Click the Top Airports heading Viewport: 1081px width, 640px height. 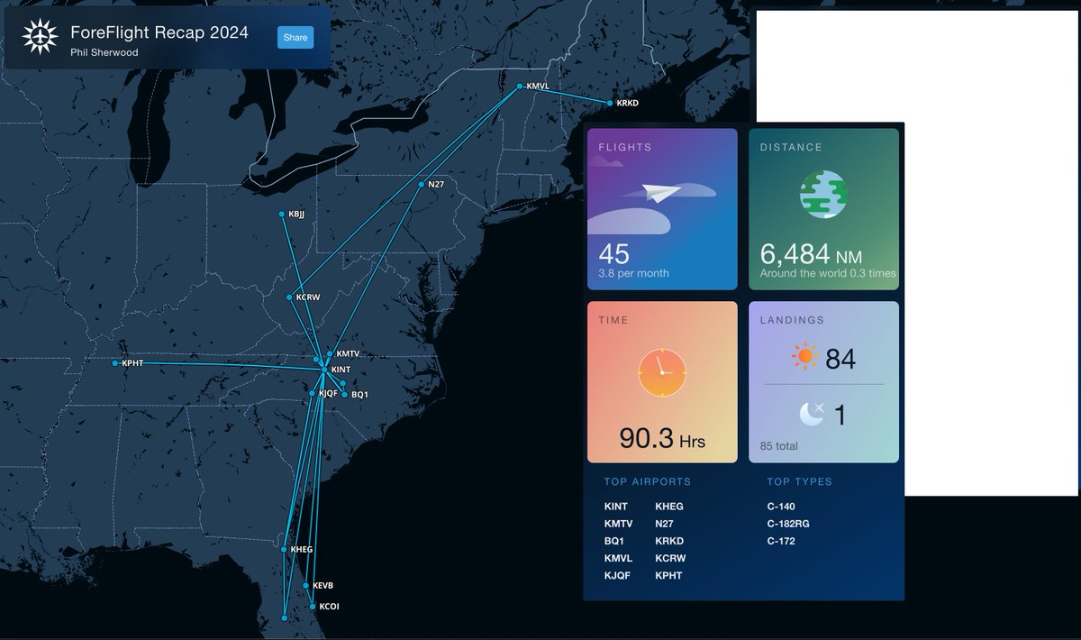coord(648,481)
